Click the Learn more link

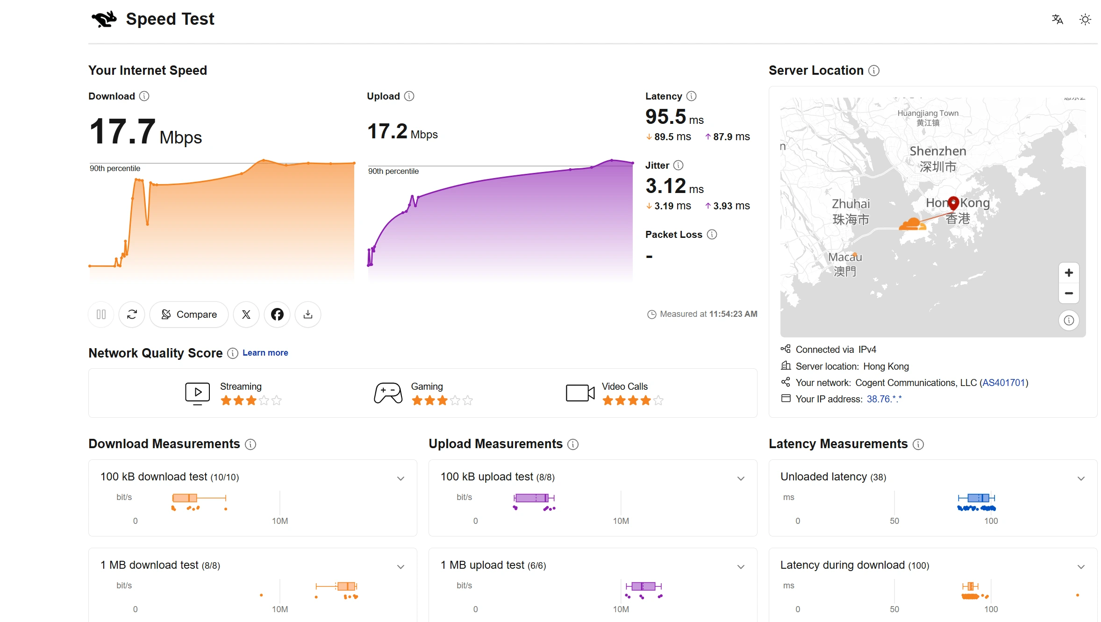click(x=265, y=353)
